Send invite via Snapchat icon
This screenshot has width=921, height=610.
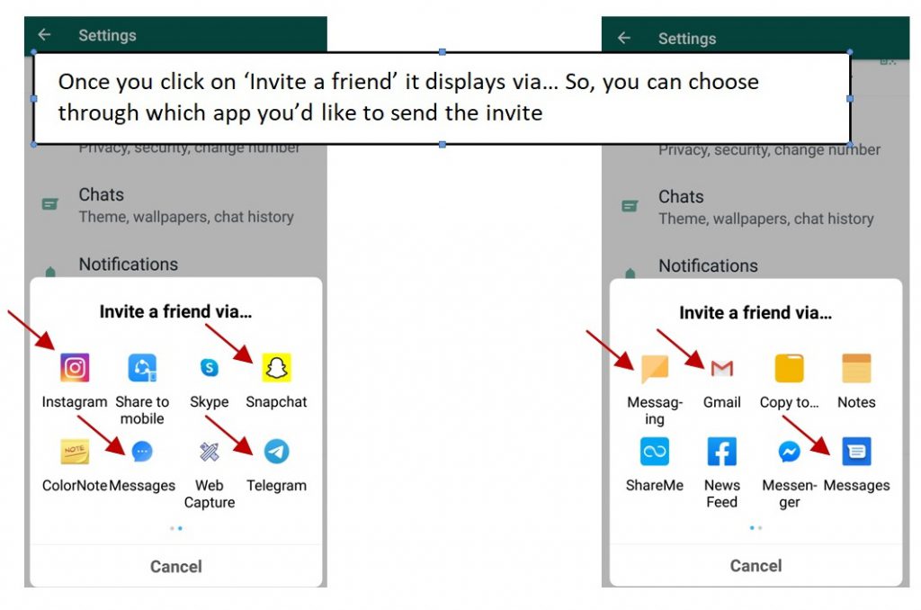pyautogui.click(x=276, y=368)
